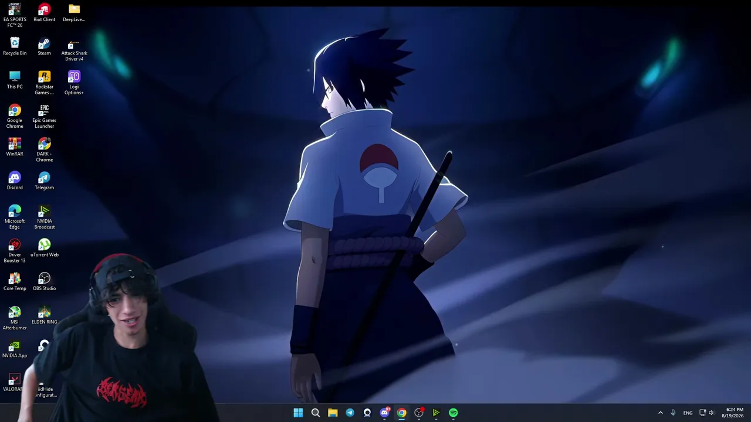The image size is (751, 422).
Task: Select the OBS Studio desktop icon
Action: click(44, 282)
